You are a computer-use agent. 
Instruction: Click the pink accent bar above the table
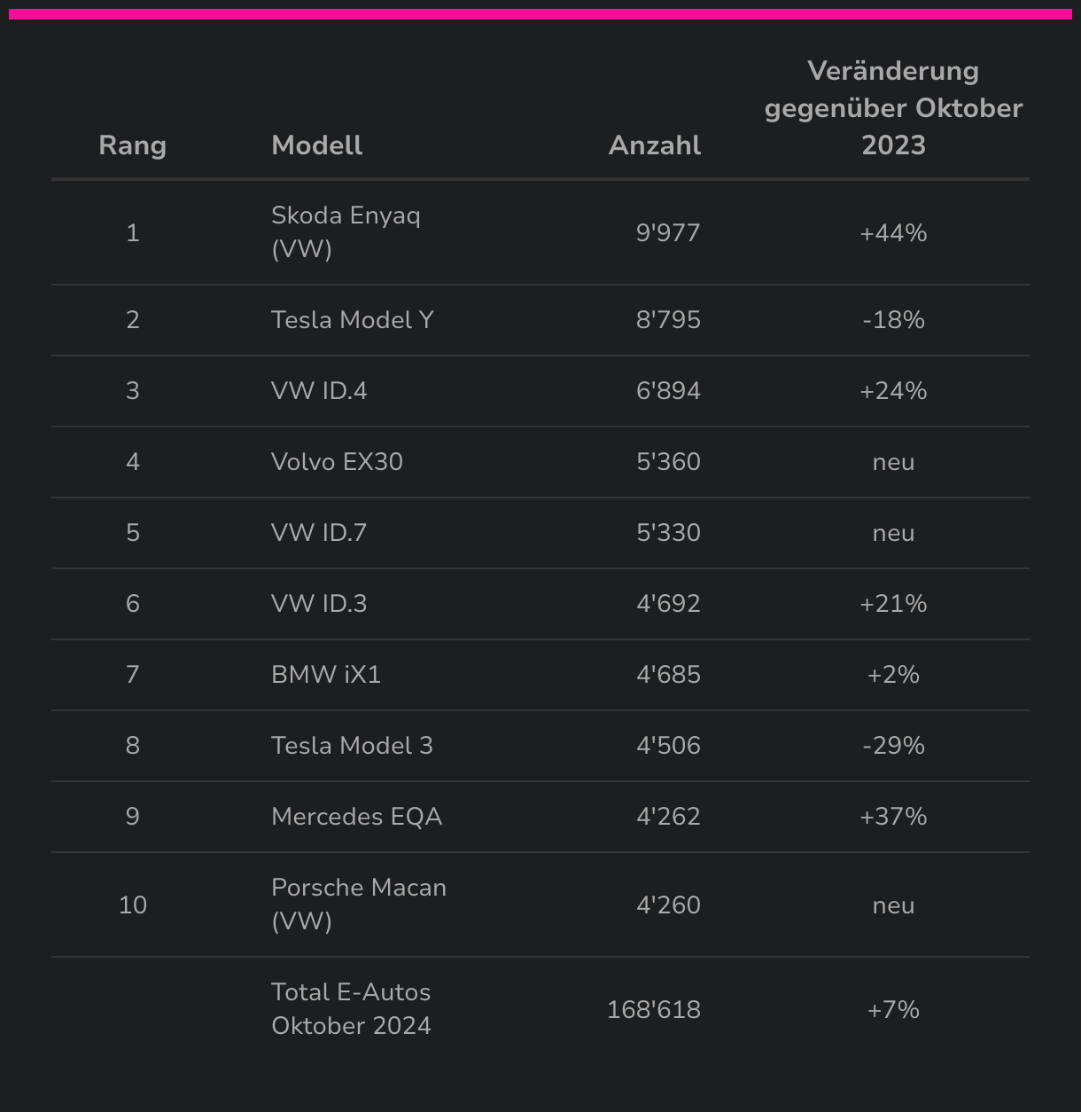[x=540, y=14]
